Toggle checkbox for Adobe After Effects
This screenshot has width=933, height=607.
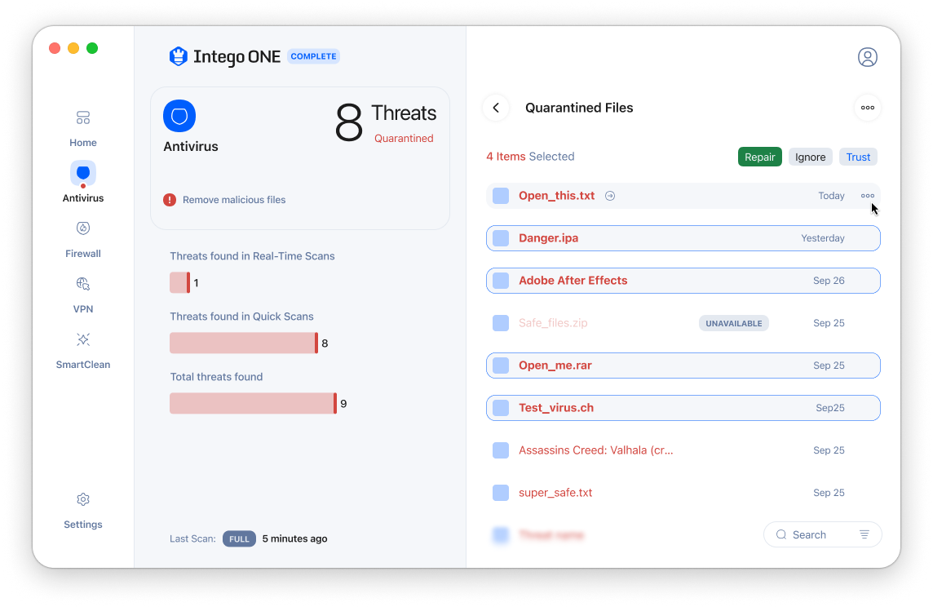pyautogui.click(x=501, y=281)
